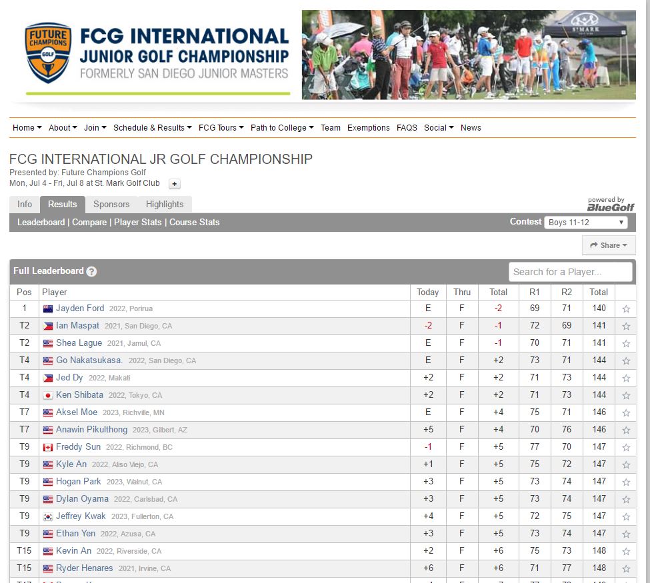Screen dimensions: 650x583
Task: Open the Exemptions page
Action: click(369, 128)
